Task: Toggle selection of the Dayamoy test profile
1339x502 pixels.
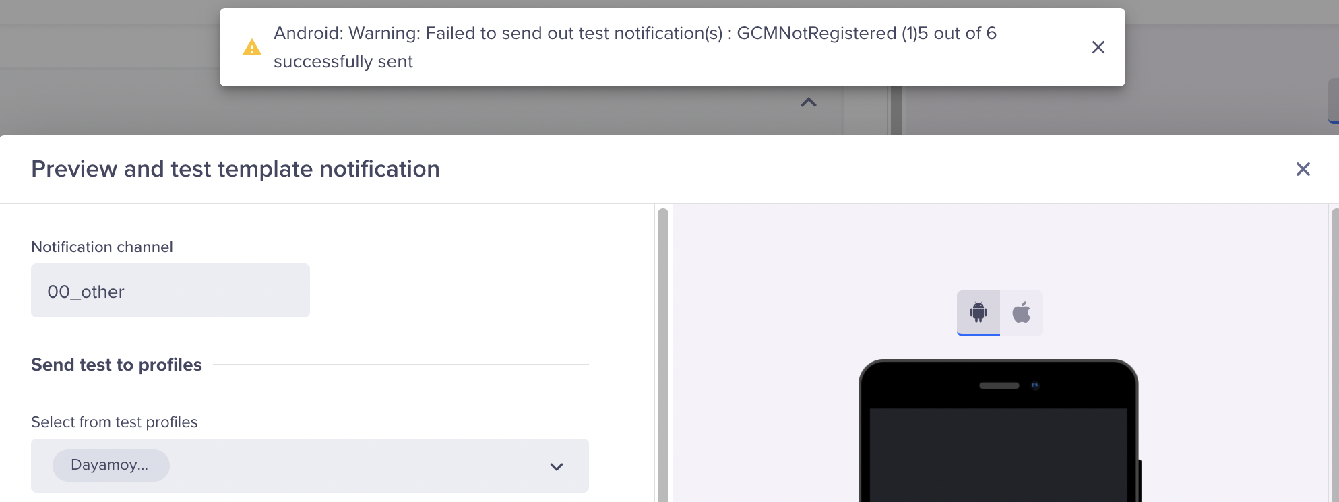Action: tap(111, 465)
